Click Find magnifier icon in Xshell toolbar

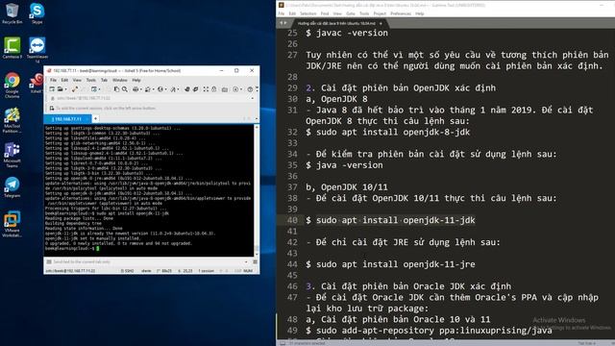click(125, 89)
